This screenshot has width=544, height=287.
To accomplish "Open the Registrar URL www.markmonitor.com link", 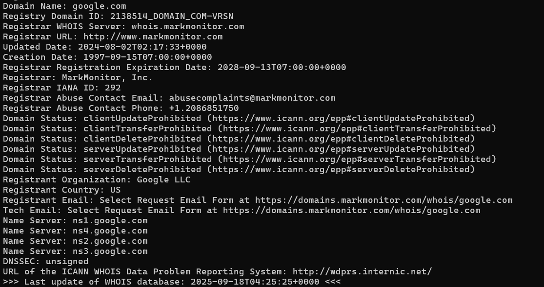I will click(153, 36).
